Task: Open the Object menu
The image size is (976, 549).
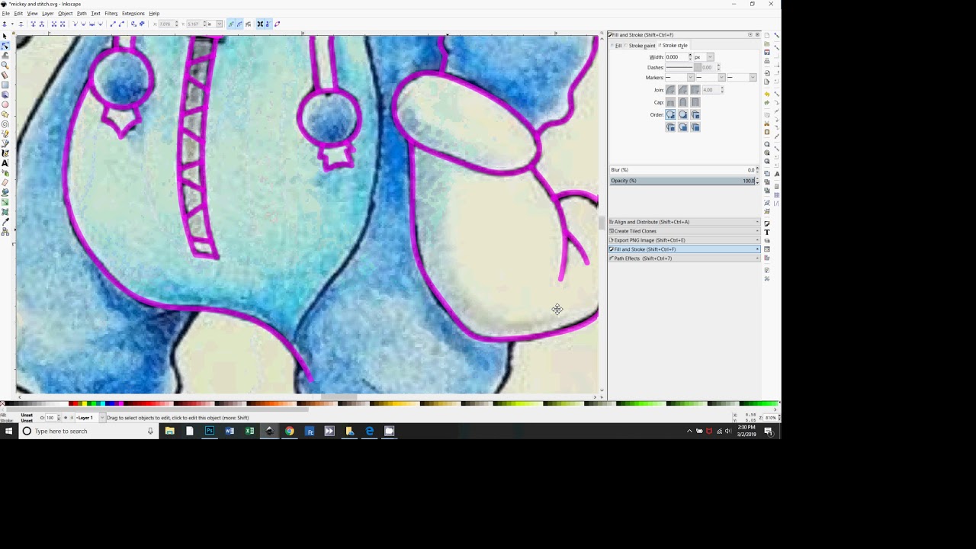Action: pos(66,13)
